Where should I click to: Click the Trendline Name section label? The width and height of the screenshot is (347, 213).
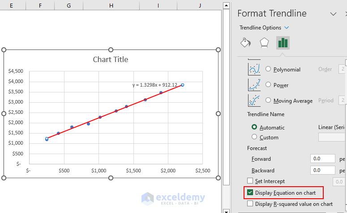pos(266,114)
